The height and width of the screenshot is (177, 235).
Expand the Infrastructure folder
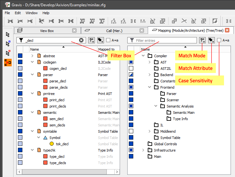click(143, 150)
